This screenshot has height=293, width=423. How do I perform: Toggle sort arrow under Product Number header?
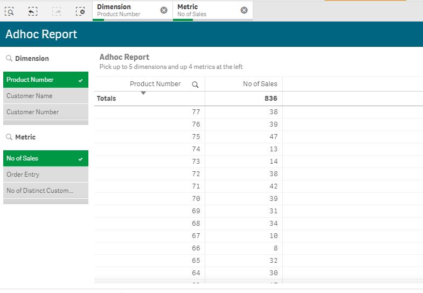point(143,93)
